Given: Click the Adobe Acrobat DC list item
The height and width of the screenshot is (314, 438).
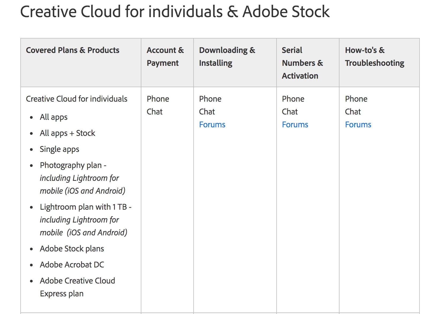Looking at the screenshot, I should point(72,265).
